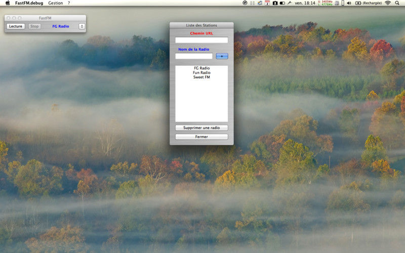405x253 pixels.
Task: Open the Wi-Fi status menu
Action: [388, 3]
